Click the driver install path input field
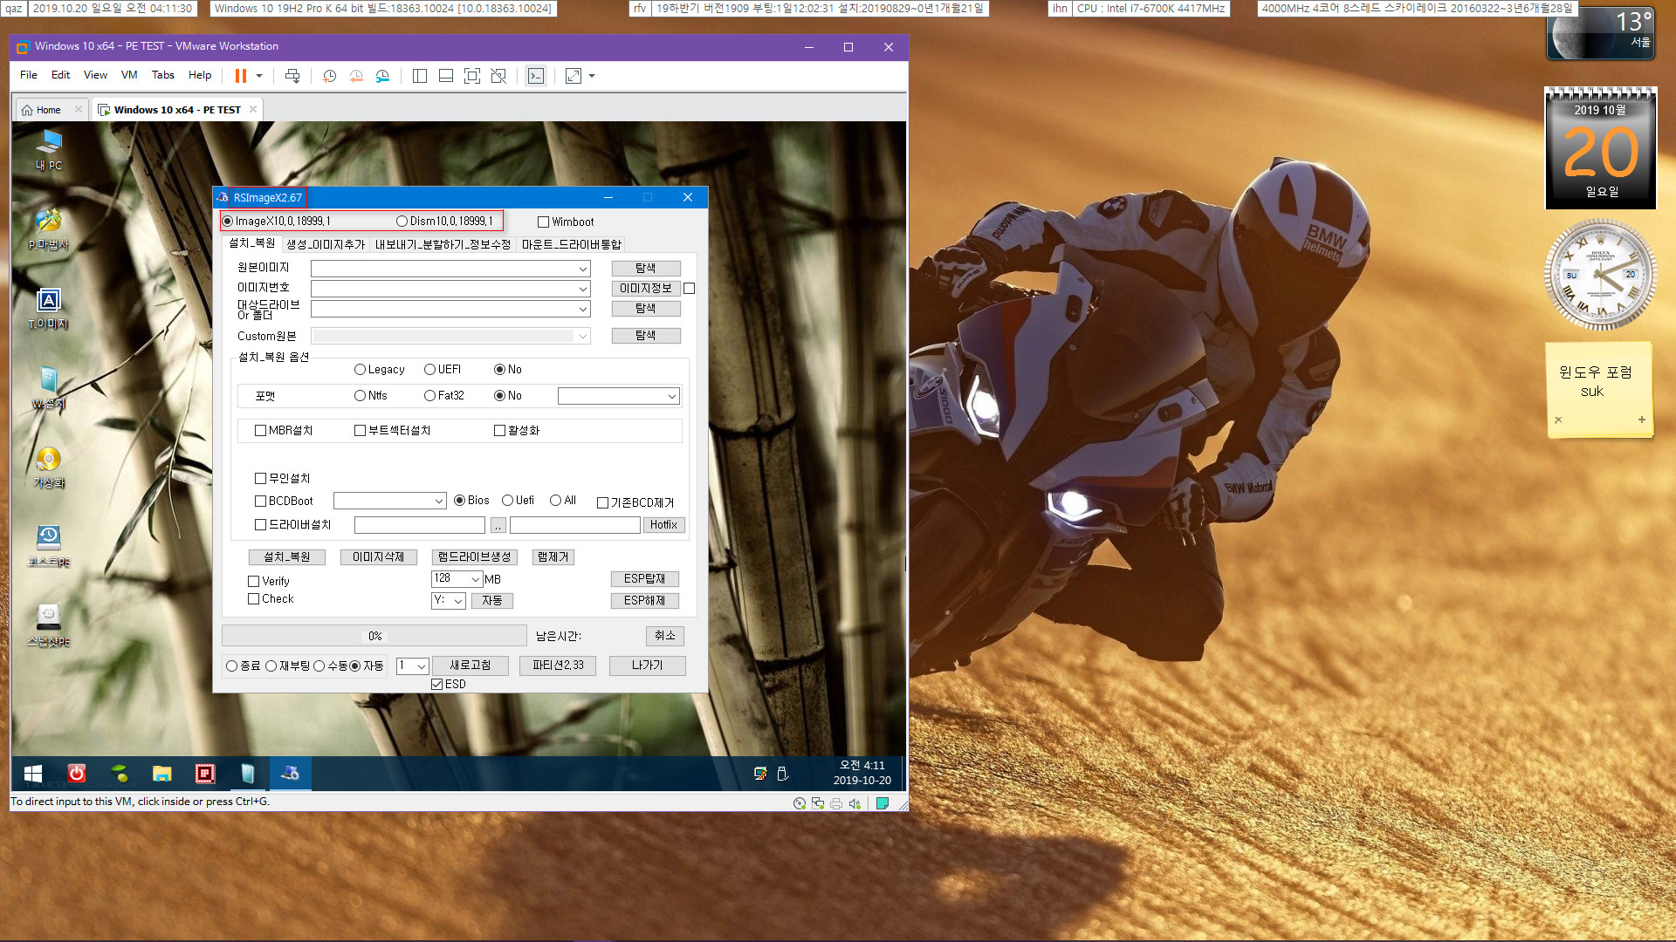 tap(420, 525)
